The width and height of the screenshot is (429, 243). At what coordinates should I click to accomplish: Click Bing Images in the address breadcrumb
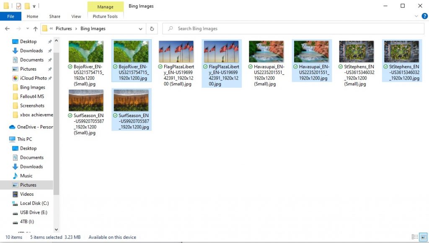pyautogui.click(x=93, y=28)
